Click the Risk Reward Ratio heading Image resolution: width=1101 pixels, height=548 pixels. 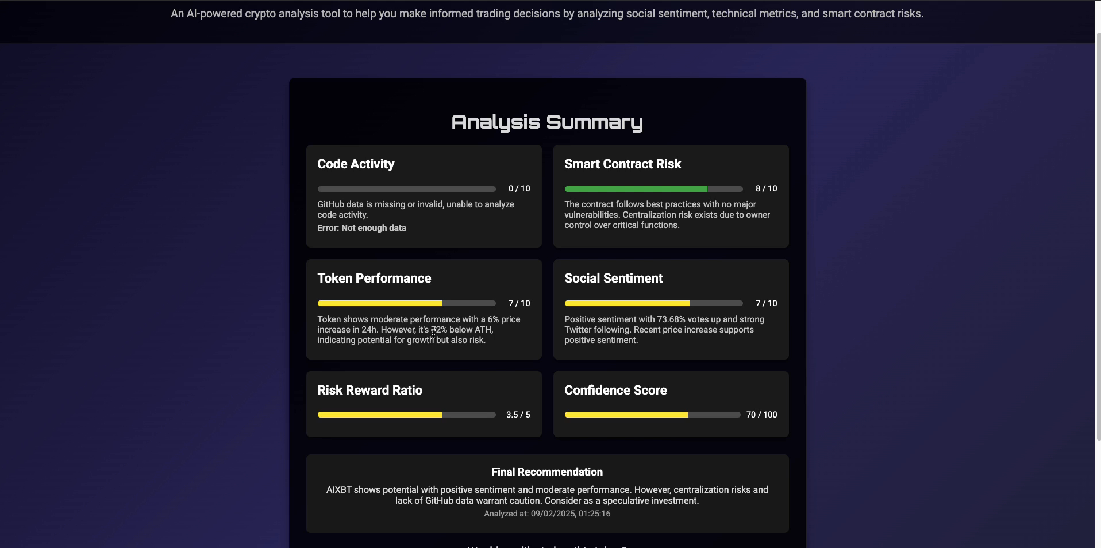point(369,391)
